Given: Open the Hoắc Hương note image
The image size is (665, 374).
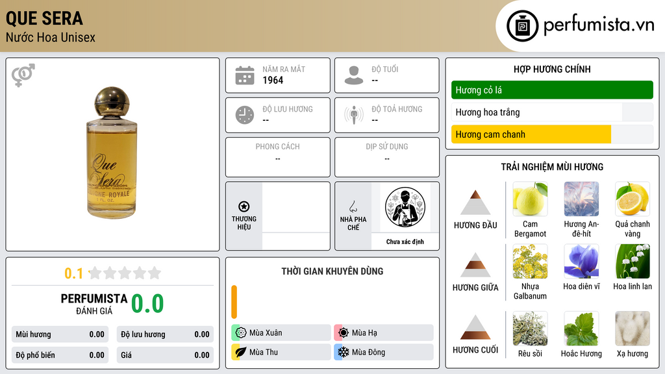Looking at the screenshot, I should click(581, 329).
